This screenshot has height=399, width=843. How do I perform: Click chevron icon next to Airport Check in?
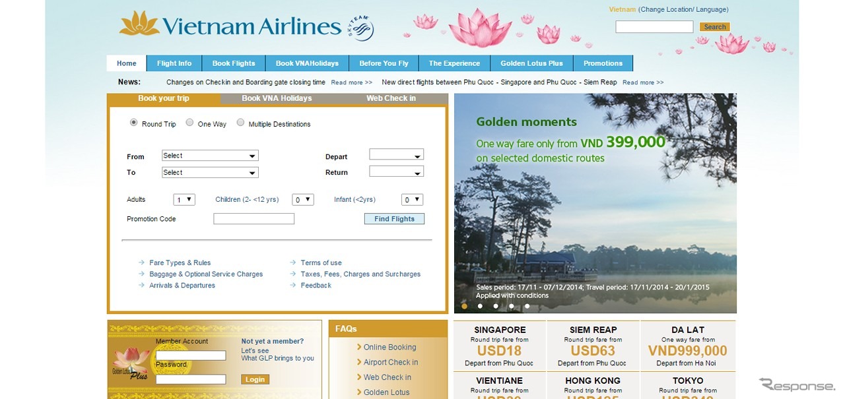(358, 362)
